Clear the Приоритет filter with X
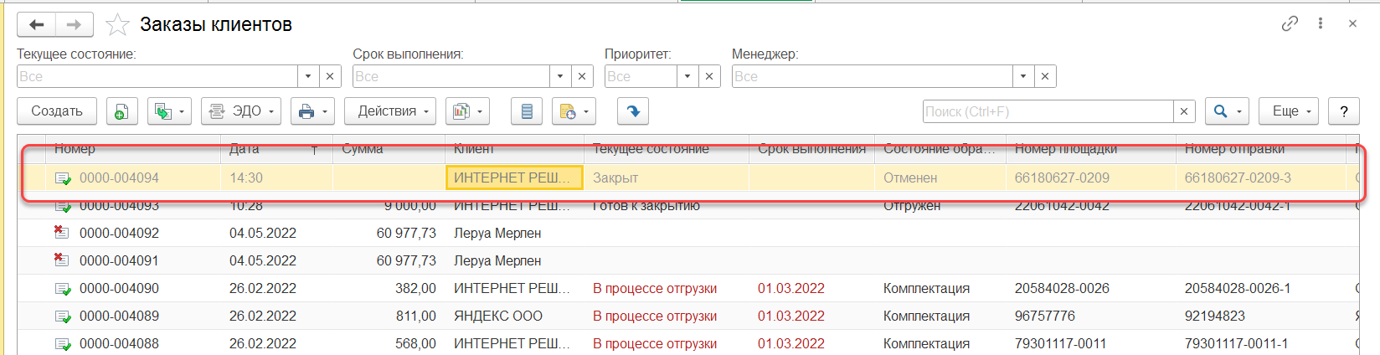Image resolution: width=1380 pixels, height=355 pixels. [x=709, y=76]
